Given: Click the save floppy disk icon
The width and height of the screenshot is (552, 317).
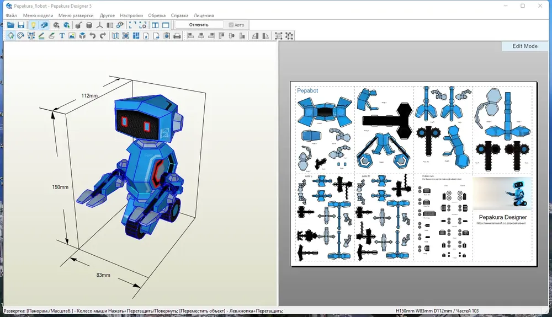Looking at the screenshot, I should click(x=21, y=25).
